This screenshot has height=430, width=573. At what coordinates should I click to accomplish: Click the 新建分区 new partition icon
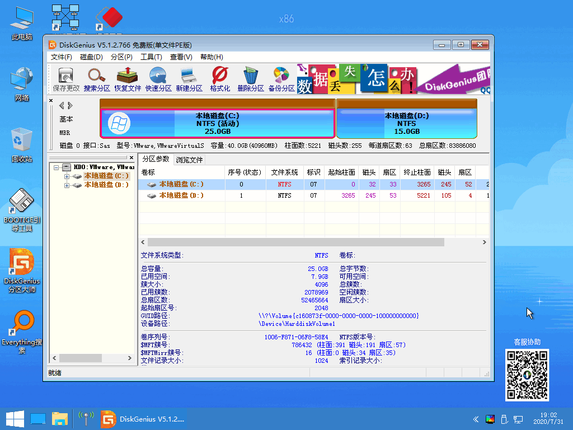coord(188,78)
